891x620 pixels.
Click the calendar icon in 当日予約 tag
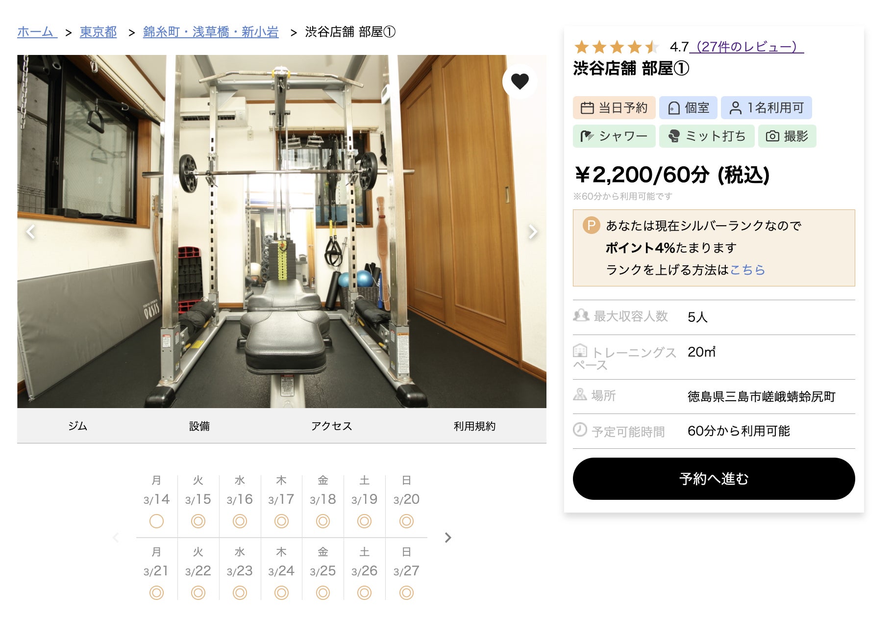click(x=587, y=108)
